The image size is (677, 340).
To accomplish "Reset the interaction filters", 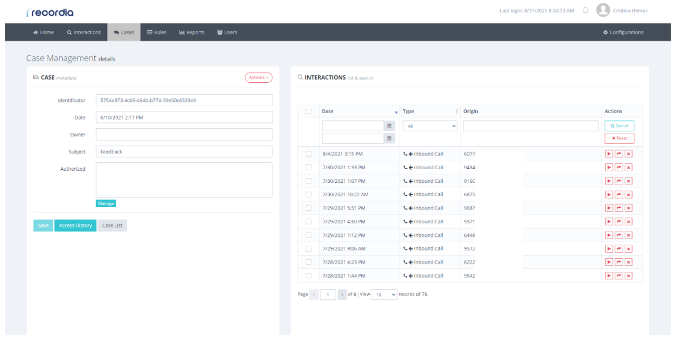I will pyautogui.click(x=620, y=138).
